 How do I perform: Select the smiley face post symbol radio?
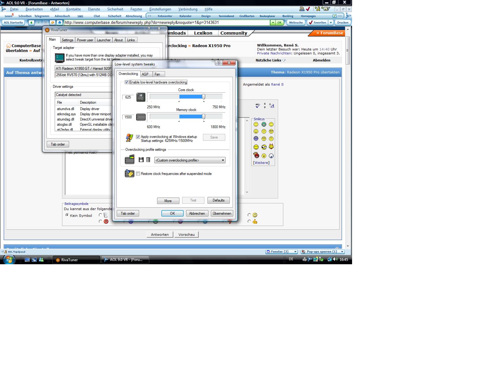point(249,215)
